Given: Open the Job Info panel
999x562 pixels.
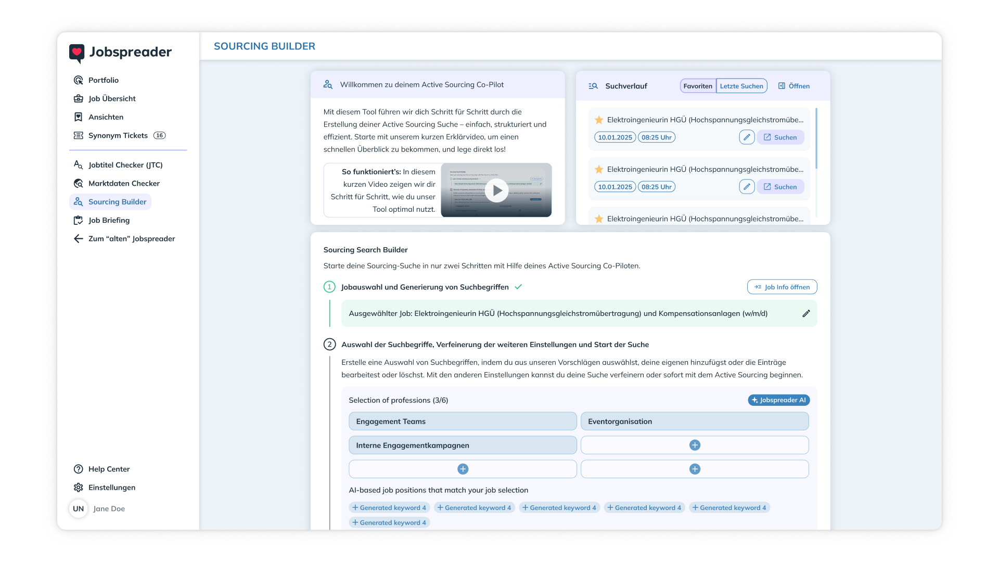Looking at the screenshot, I should click(782, 287).
